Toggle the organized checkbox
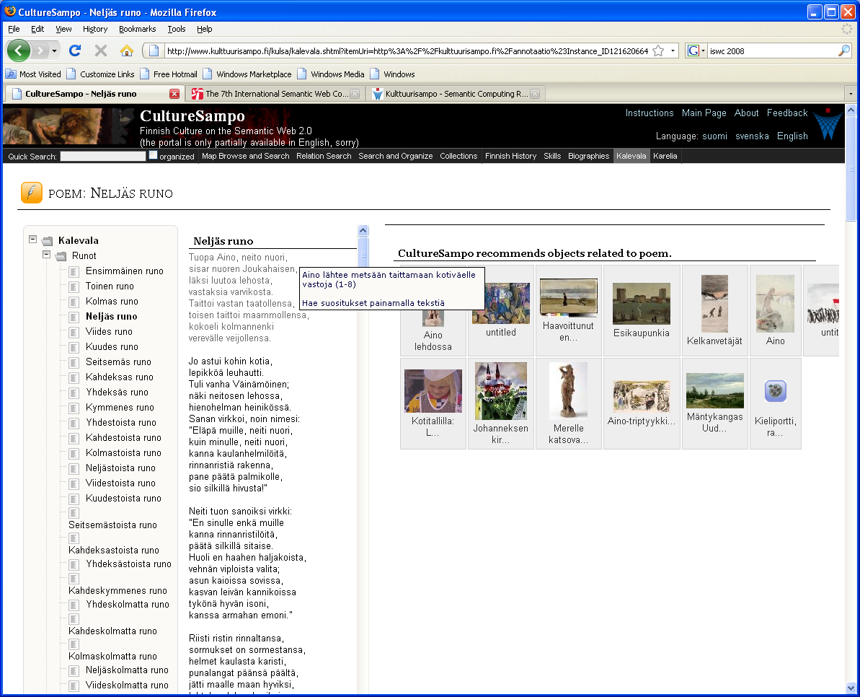 (x=153, y=155)
